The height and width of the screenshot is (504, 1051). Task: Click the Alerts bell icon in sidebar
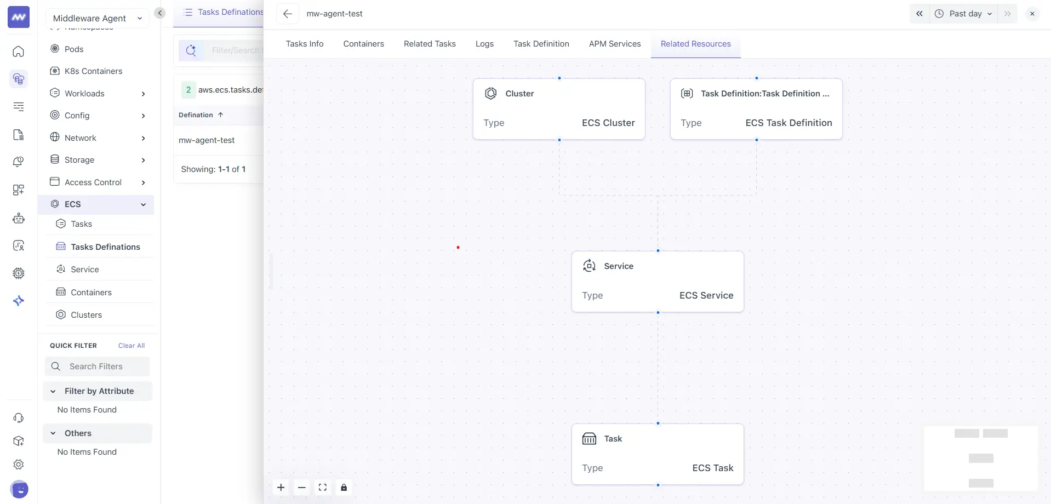tap(19, 162)
